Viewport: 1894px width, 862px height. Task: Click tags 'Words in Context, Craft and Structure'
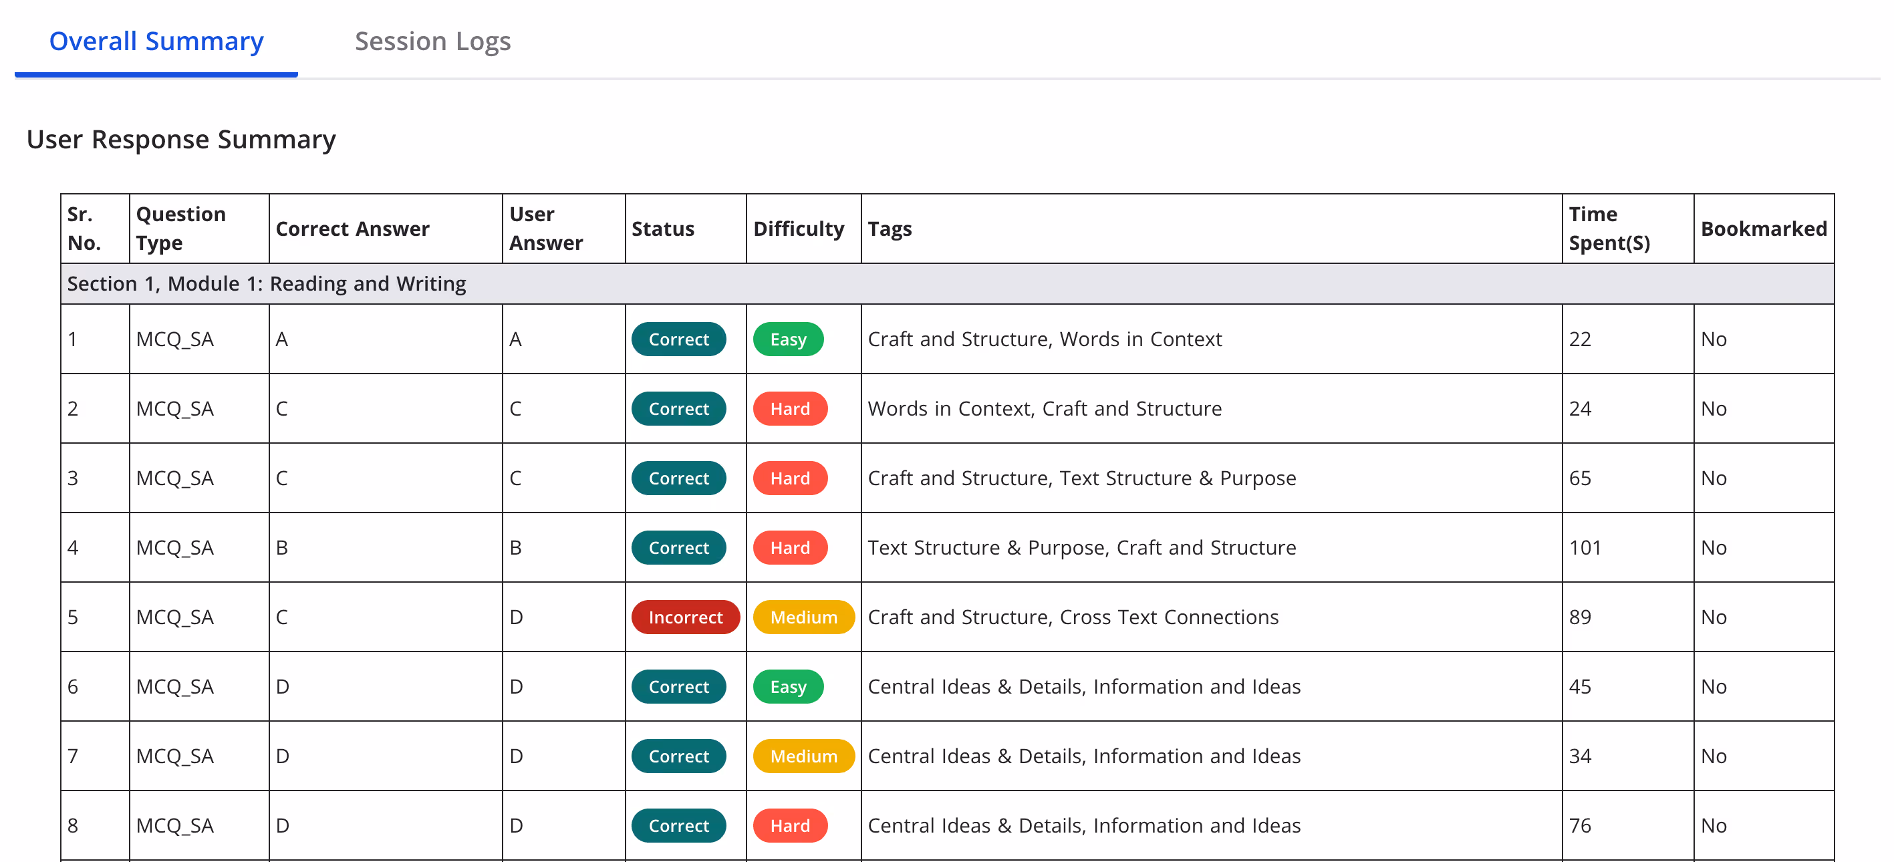[x=1045, y=408]
